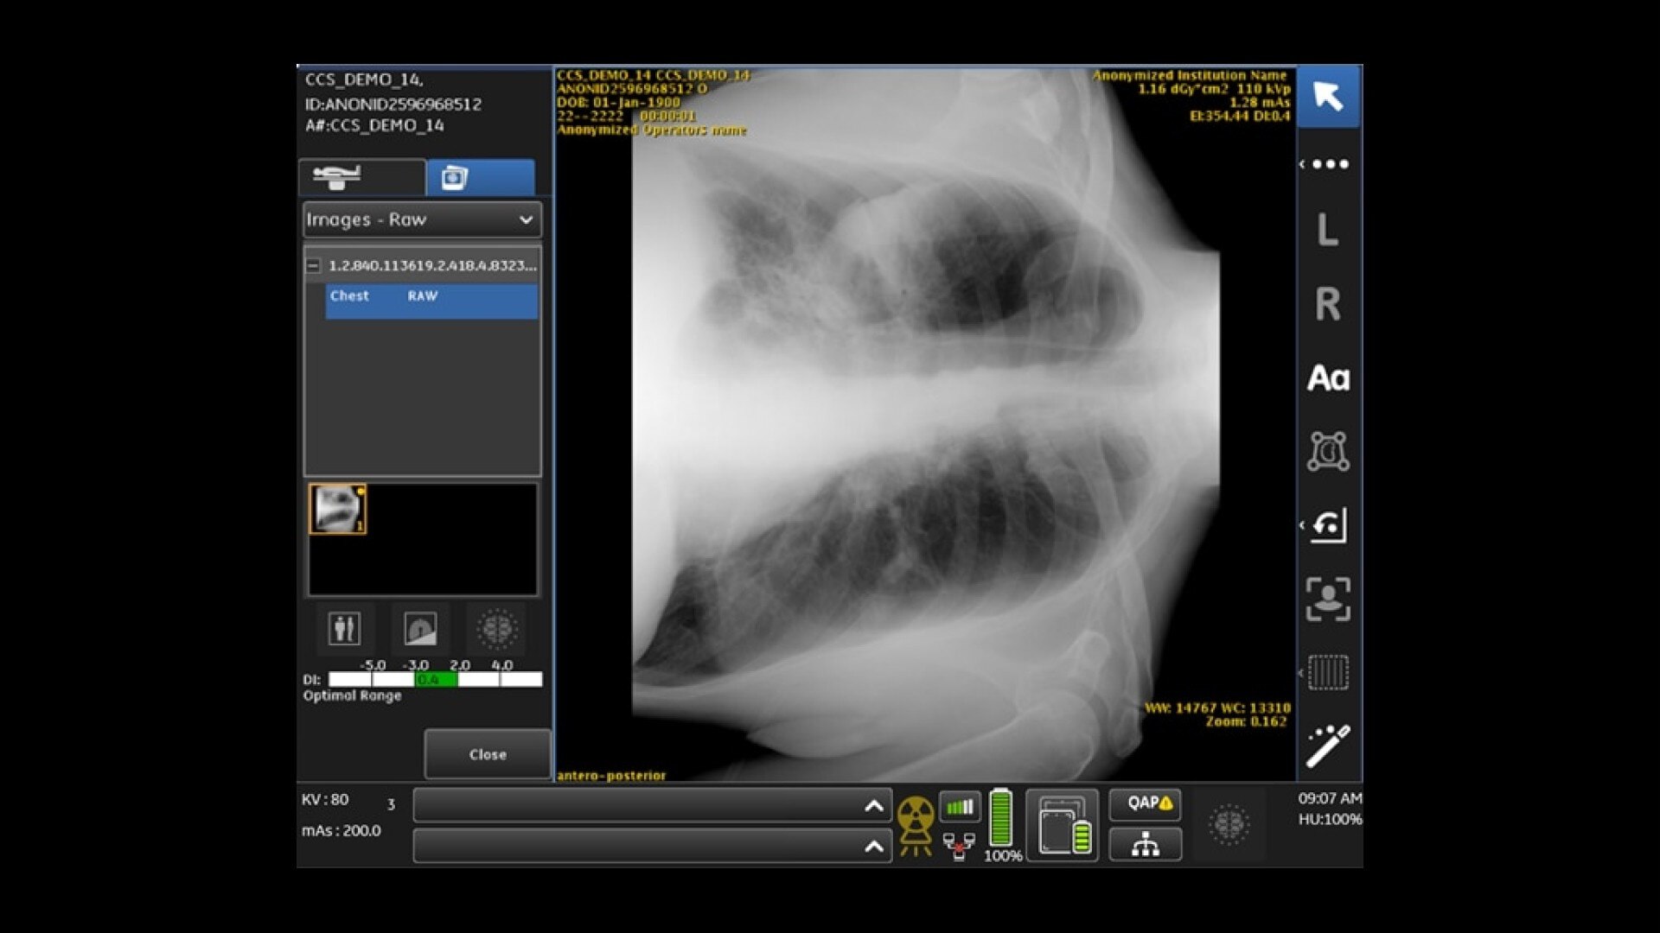Add the R side marker
The width and height of the screenshot is (1660, 933).
coord(1328,304)
